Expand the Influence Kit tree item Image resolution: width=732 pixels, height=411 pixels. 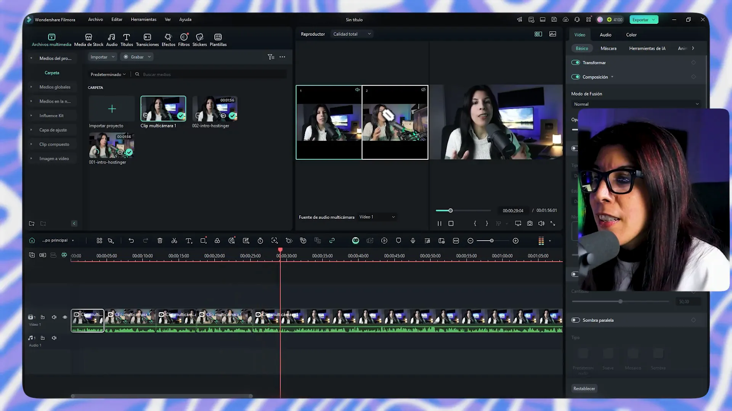coord(31,115)
